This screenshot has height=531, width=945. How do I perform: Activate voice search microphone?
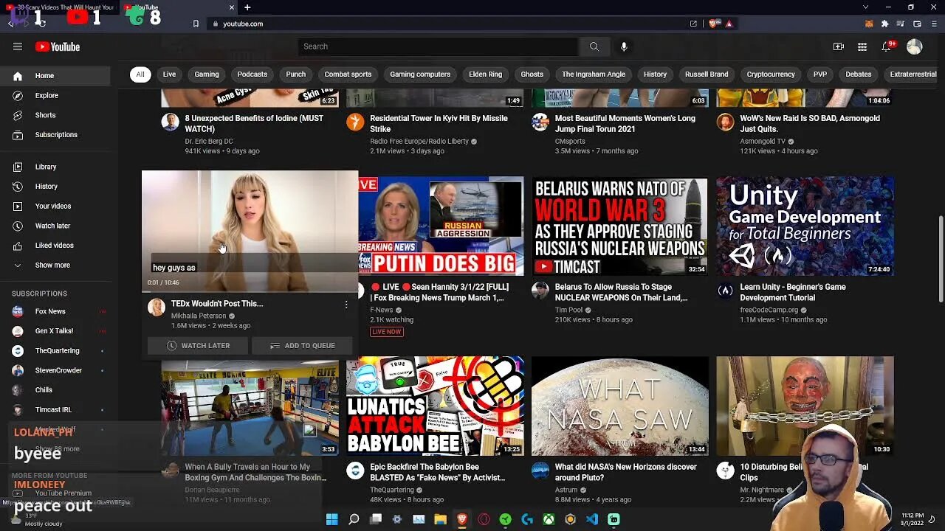[624, 46]
